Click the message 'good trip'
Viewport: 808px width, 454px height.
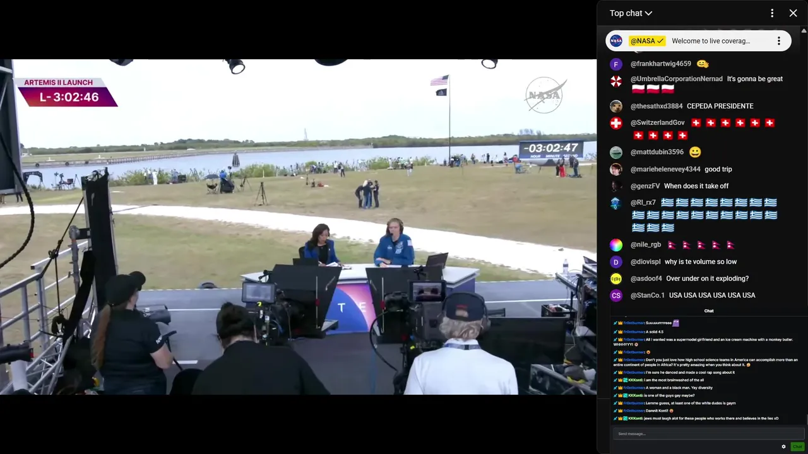(718, 169)
